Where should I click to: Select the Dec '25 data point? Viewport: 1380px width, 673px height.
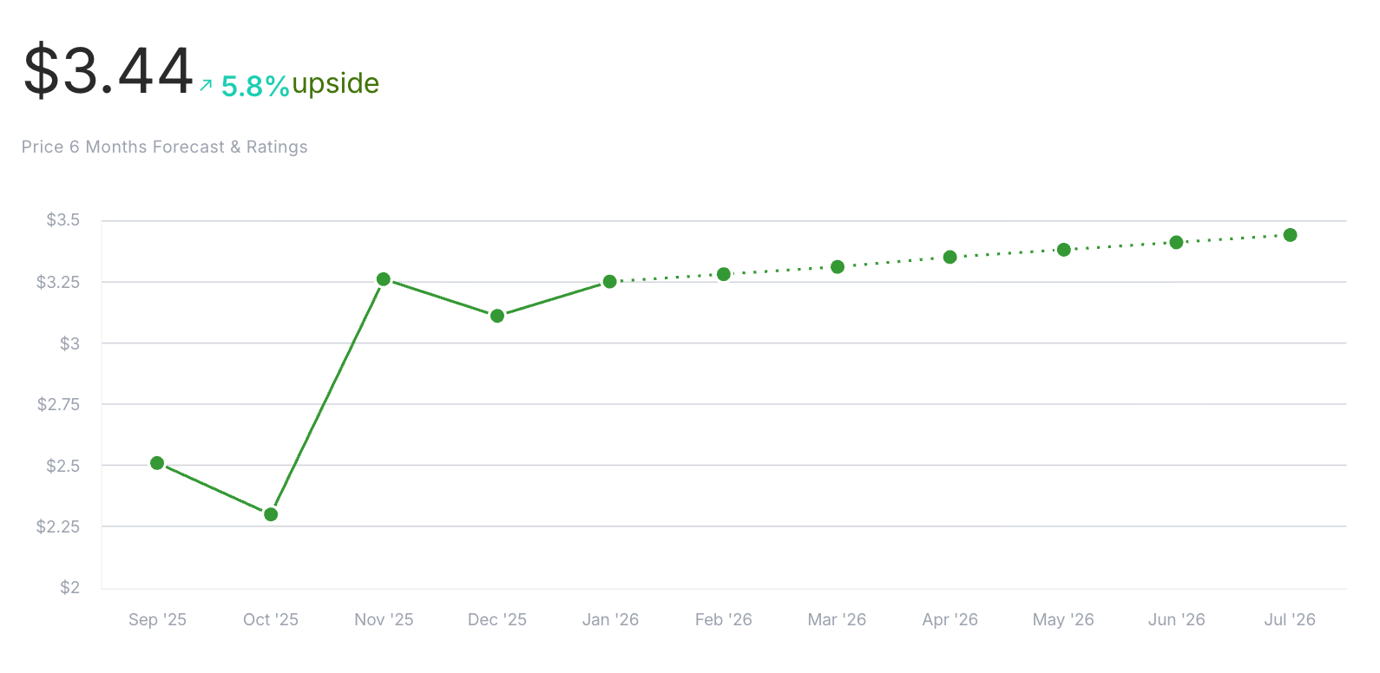tap(497, 316)
